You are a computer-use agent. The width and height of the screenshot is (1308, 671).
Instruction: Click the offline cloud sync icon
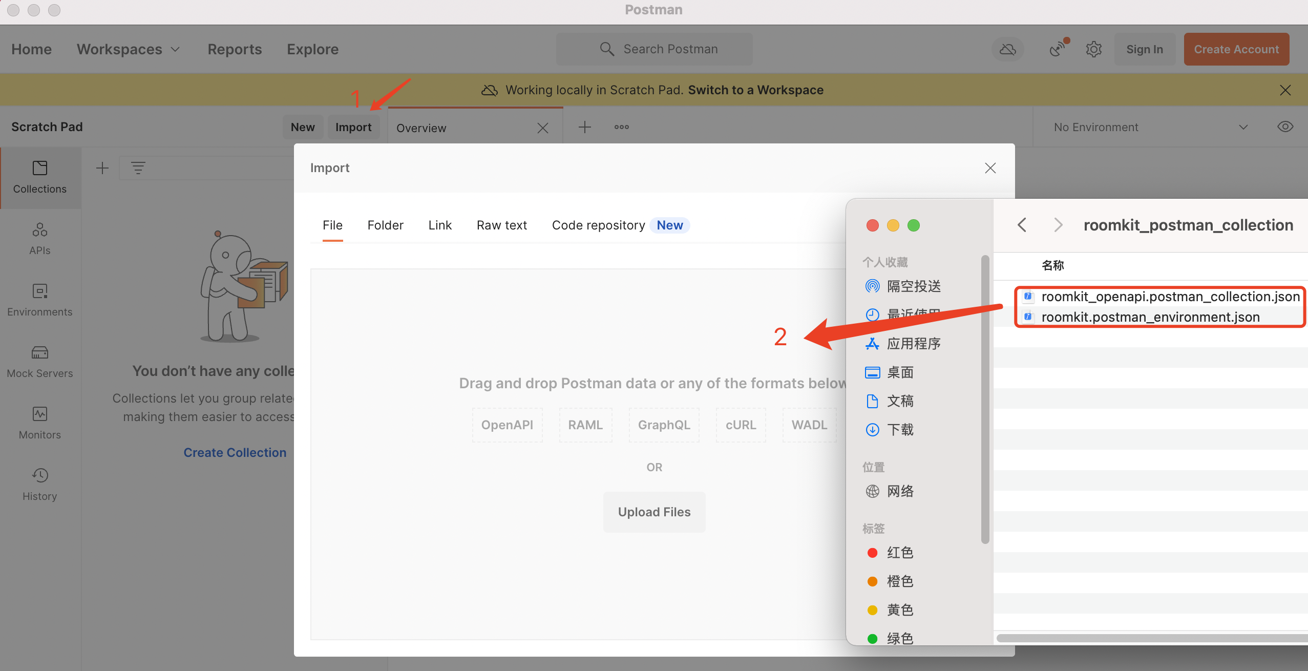pyautogui.click(x=1007, y=49)
